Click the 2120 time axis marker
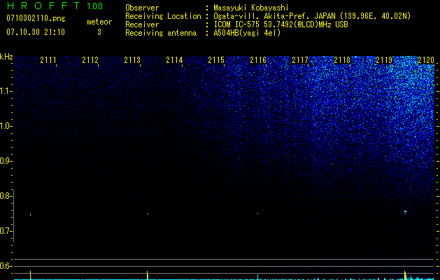Viewport: 440px width, 280px height. click(426, 60)
